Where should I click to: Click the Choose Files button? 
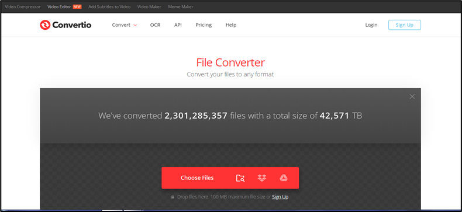(x=197, y=178)
